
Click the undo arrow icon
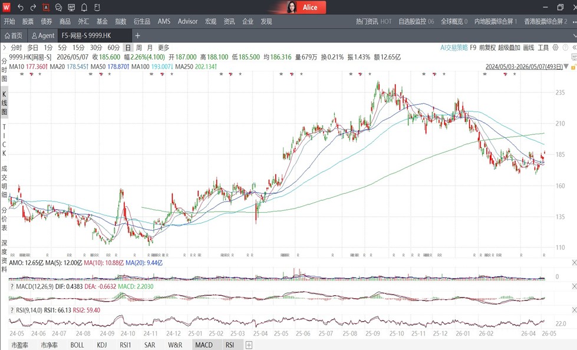click(21, 7)
